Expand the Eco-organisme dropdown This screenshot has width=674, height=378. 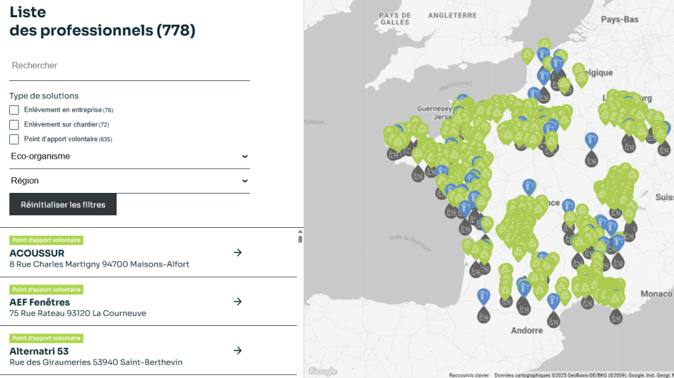(x=130, y=157)
